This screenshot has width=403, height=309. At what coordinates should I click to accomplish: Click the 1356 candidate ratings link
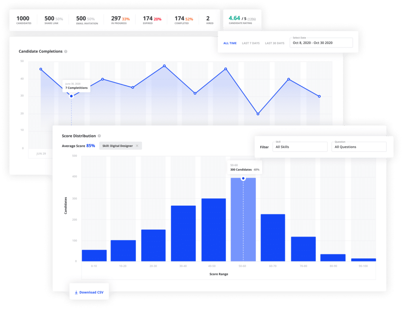(x=251, y=19)
